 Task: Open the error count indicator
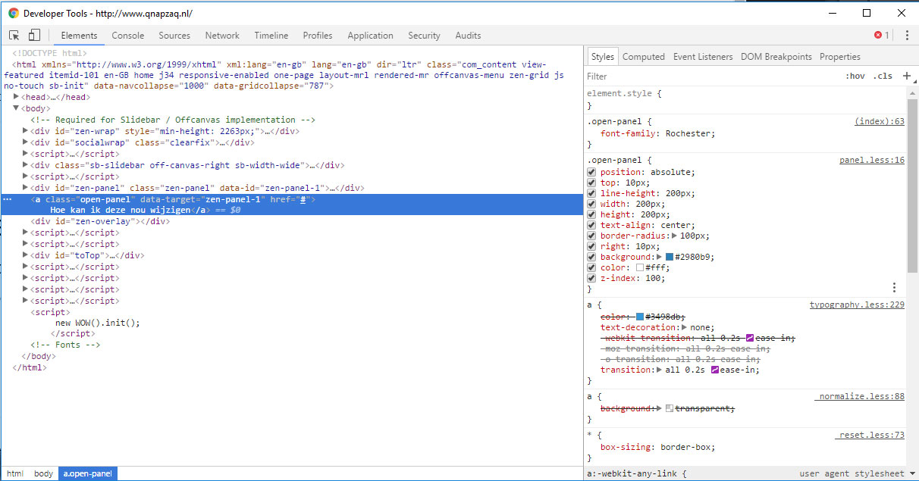(x=882, y=36)
